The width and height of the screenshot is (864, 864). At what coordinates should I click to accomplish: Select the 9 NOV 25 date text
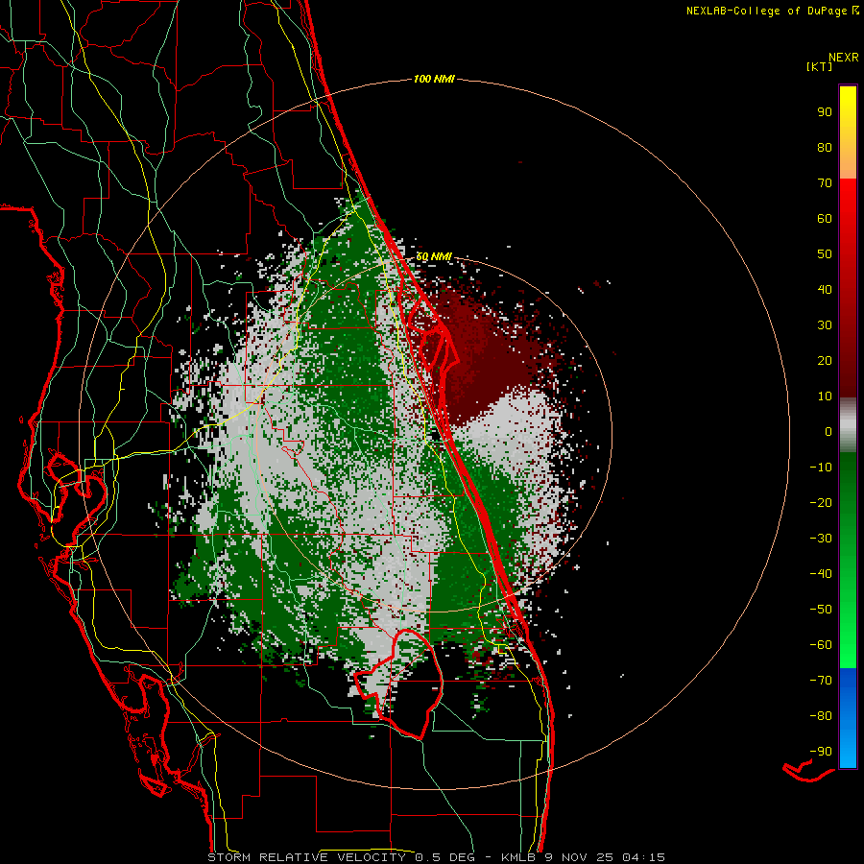coord(580,857)
